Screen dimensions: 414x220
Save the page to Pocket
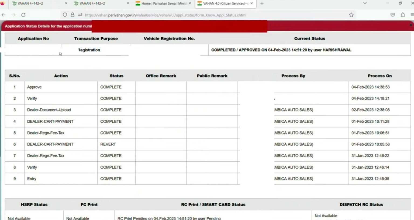coord(392,15)
